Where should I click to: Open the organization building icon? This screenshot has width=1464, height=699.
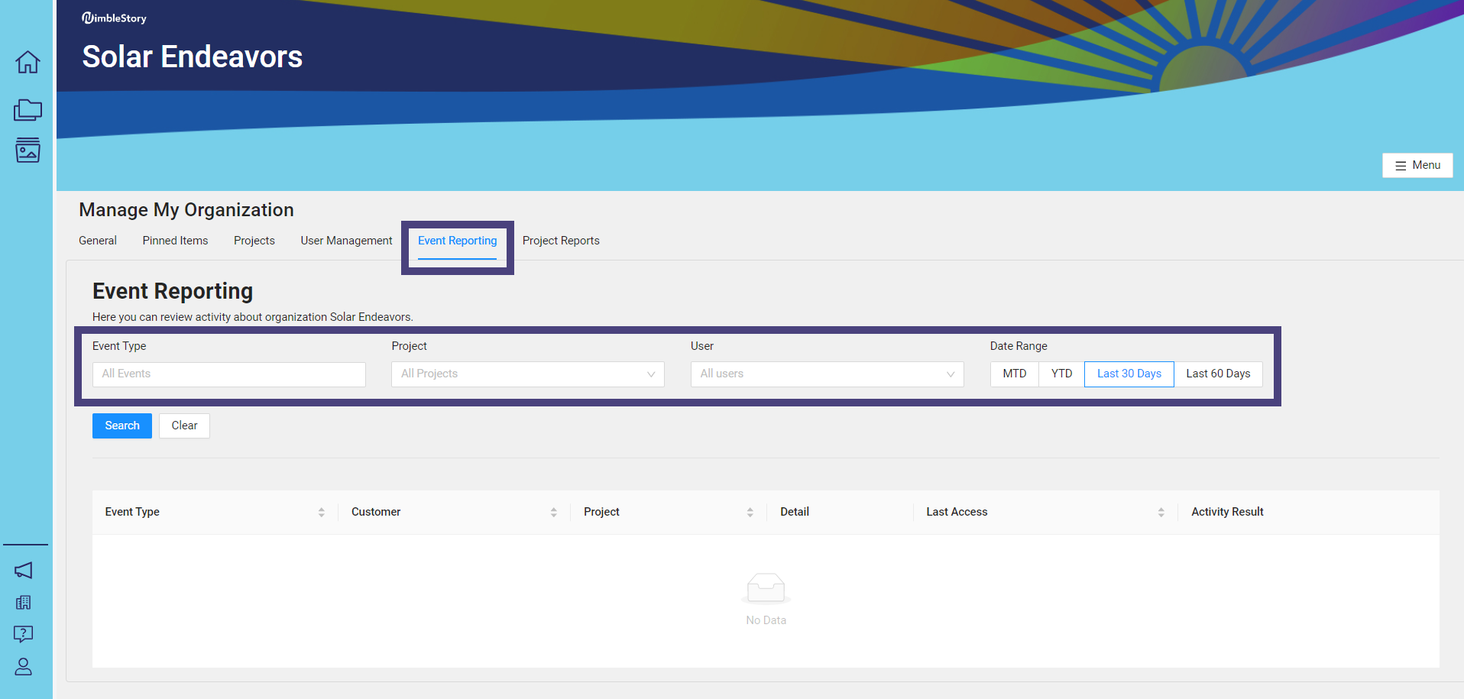(24, 603)
